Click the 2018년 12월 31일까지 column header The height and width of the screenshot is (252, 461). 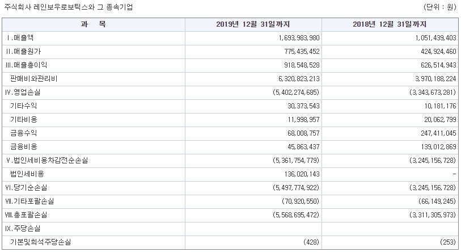click(390, 24)
